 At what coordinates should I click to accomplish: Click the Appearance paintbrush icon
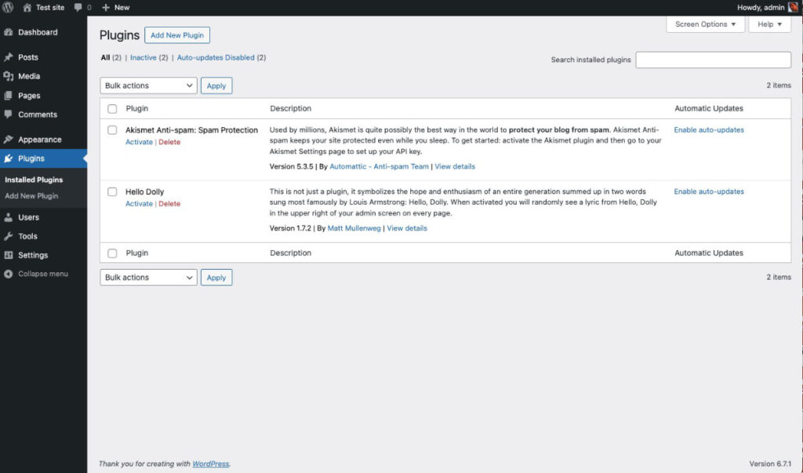(8, 140)
